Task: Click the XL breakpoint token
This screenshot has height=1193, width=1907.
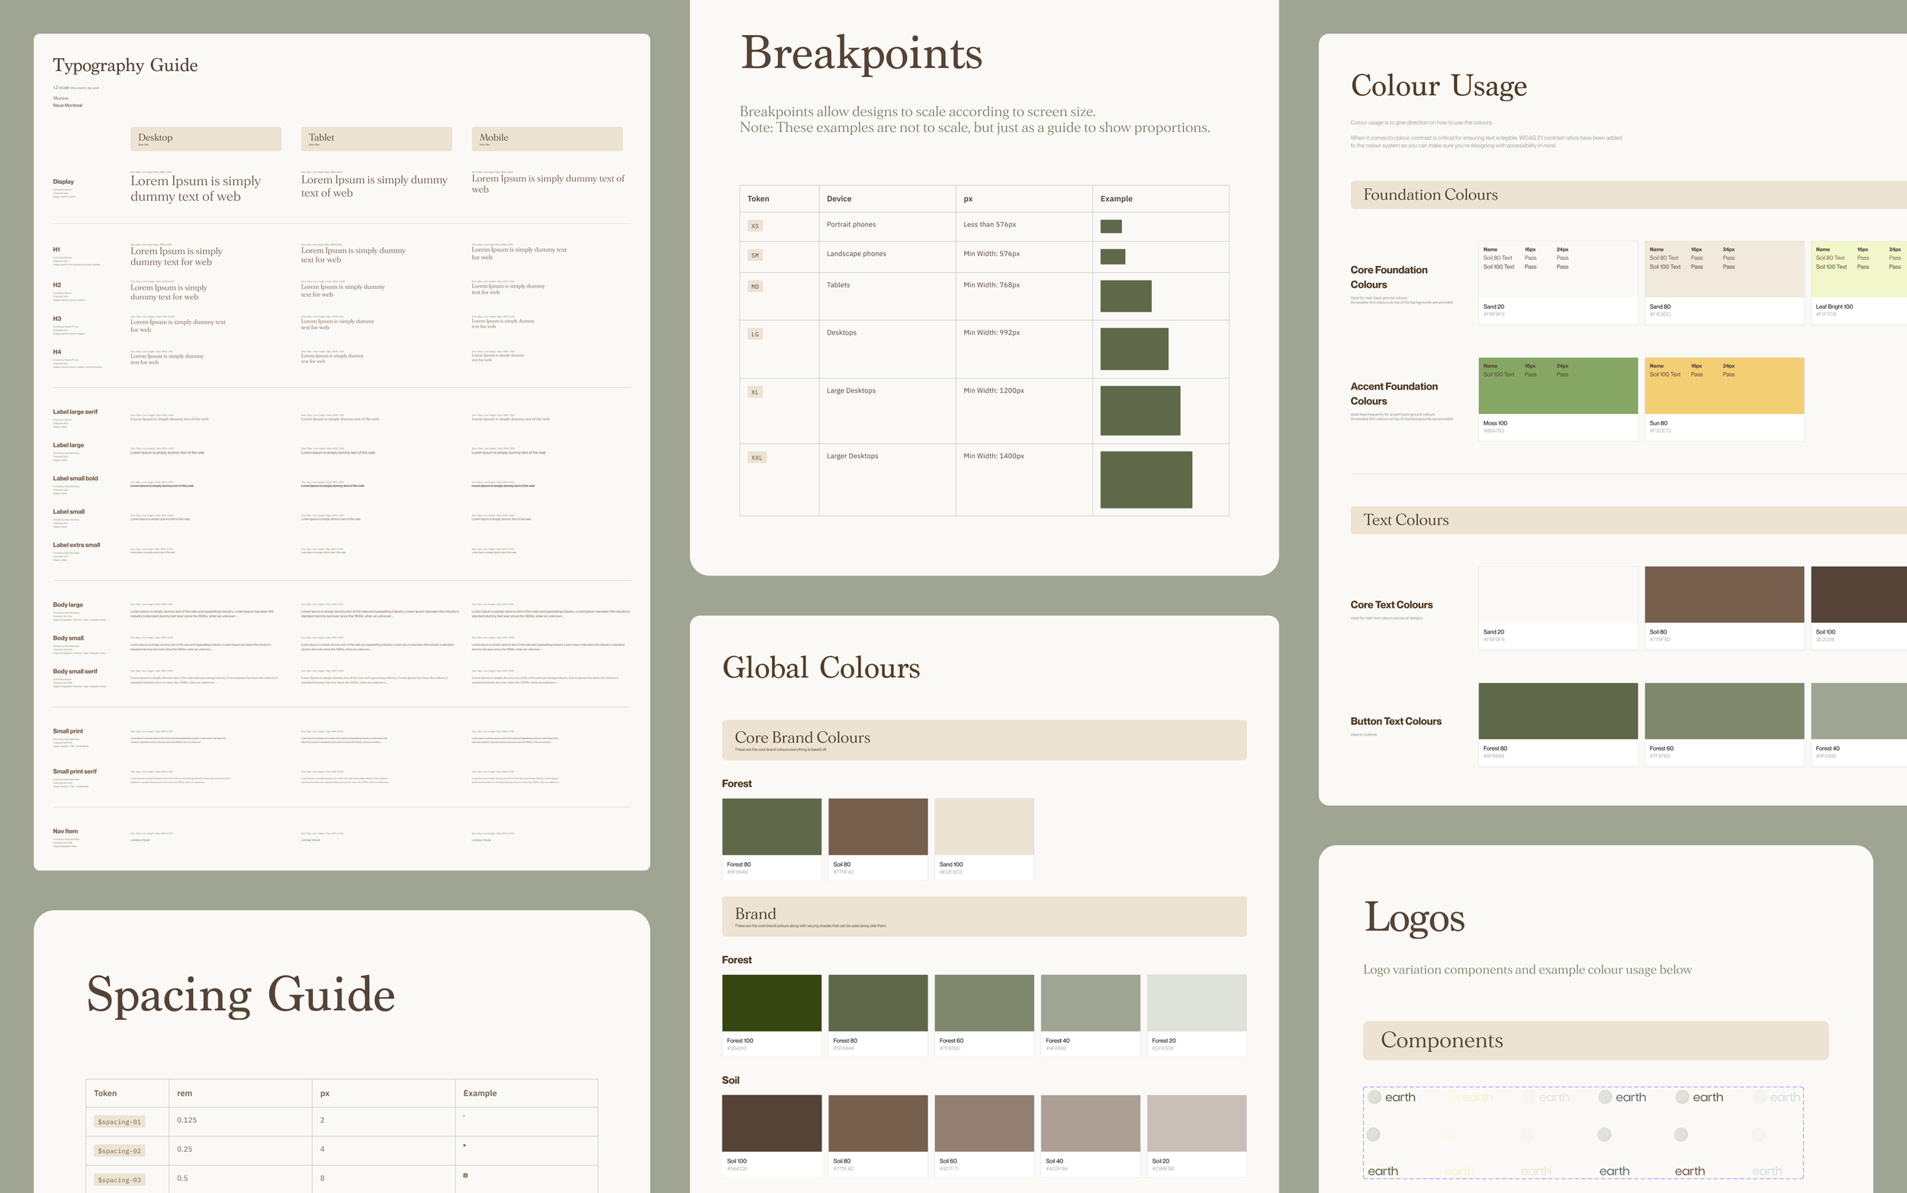Action: tap(755, 392)
